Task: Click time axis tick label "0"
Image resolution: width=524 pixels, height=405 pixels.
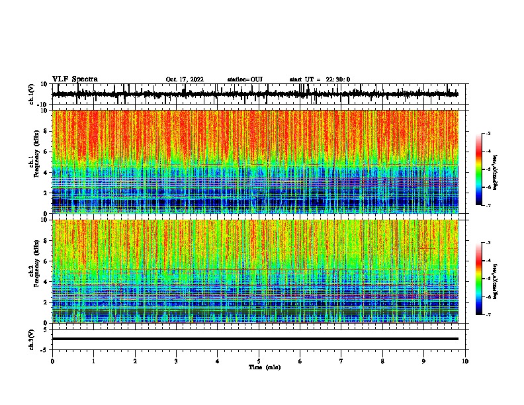Action: click(x=52, y=361)
